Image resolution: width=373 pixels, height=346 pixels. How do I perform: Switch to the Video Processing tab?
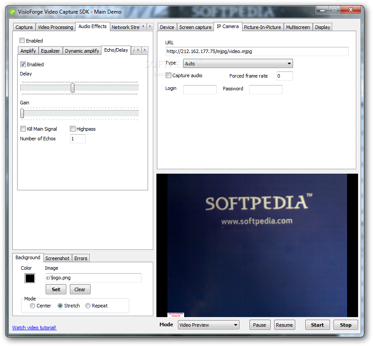point(55,27)
